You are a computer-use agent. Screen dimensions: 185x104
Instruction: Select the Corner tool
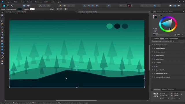(2, 21)
